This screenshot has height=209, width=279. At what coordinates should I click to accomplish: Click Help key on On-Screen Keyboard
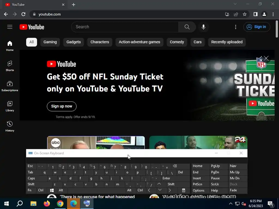pos(219,190)
